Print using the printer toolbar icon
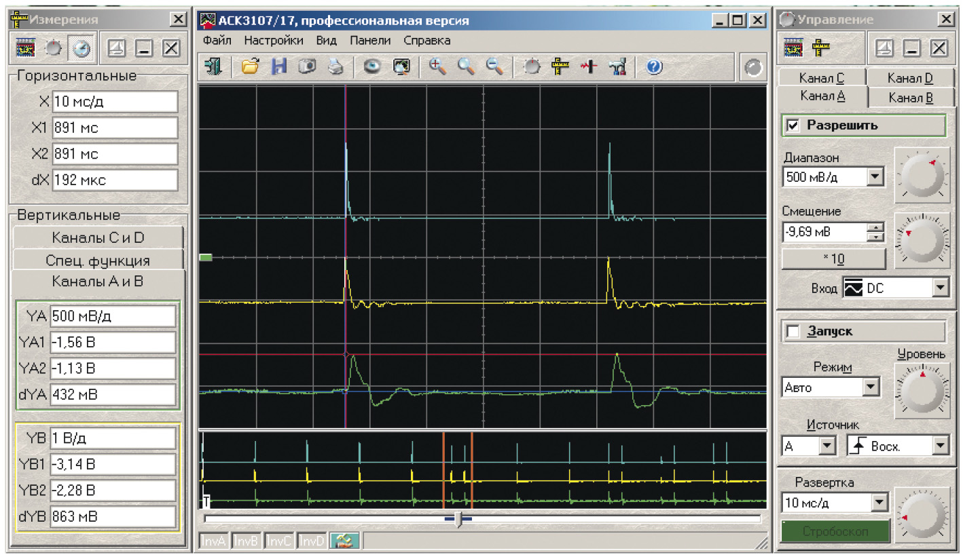Viewport: 963px width, 557px height. 335,66
